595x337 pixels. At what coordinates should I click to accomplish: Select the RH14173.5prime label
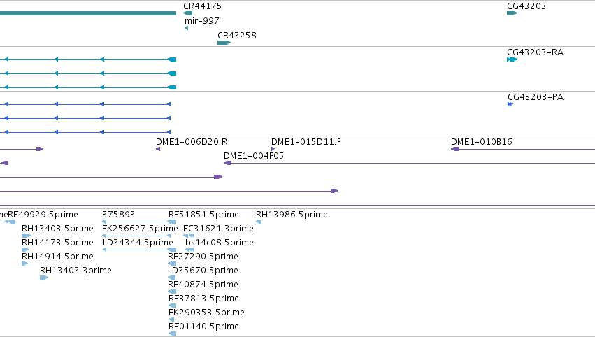[x=57, y=243]
